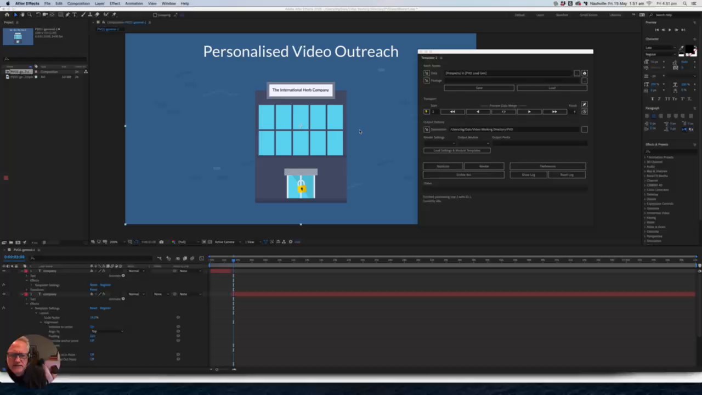Open the Render Settings dropdown
The width and height of the screenshot is (702, 395).
pyautogui.click(x=439, y=143)
